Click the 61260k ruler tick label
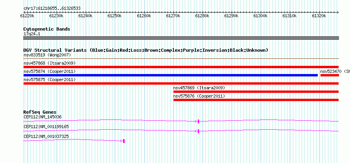 pos(144,16)
